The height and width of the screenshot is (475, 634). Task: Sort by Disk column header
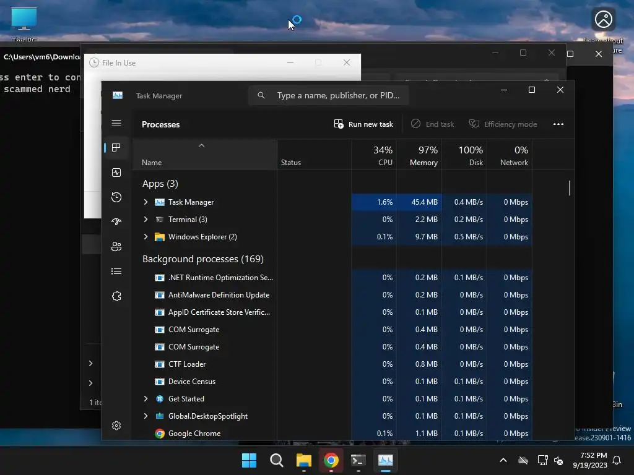click(464, 155)
